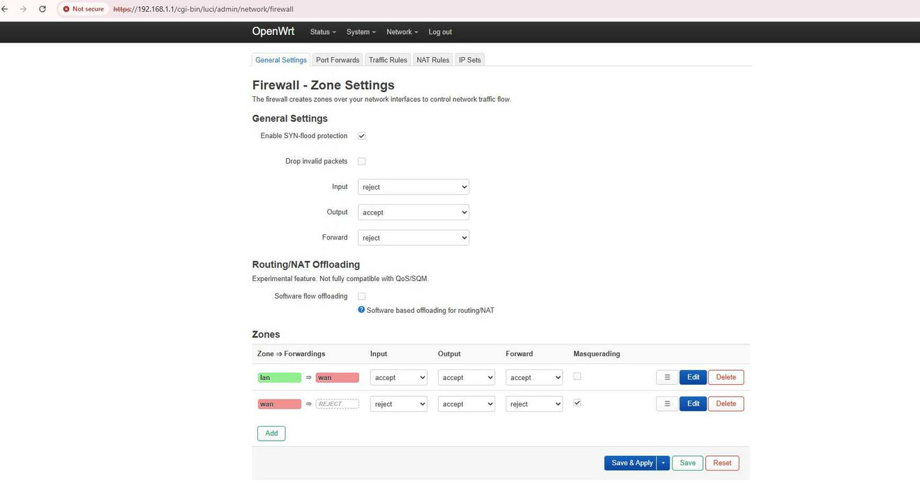The height and width of the screenshot is (488, 920).
Task: Click the OpenWrt logo in header
Action: click(273, 31)
